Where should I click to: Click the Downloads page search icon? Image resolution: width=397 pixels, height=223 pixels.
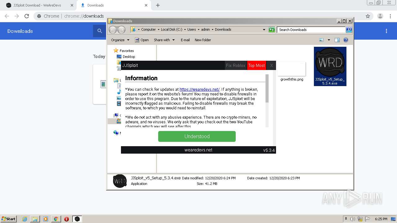[100, 31]
